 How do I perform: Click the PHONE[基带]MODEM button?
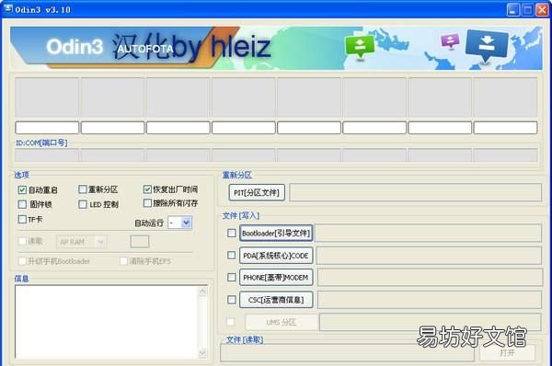coord(276,278)
